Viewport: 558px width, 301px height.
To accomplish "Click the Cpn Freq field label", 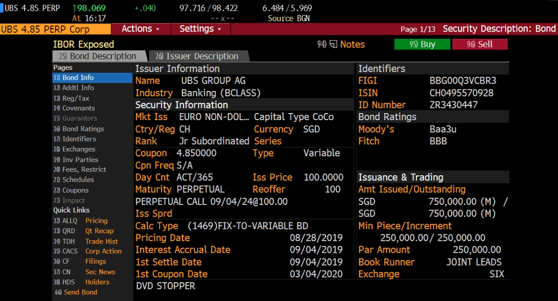I will 154,165.
